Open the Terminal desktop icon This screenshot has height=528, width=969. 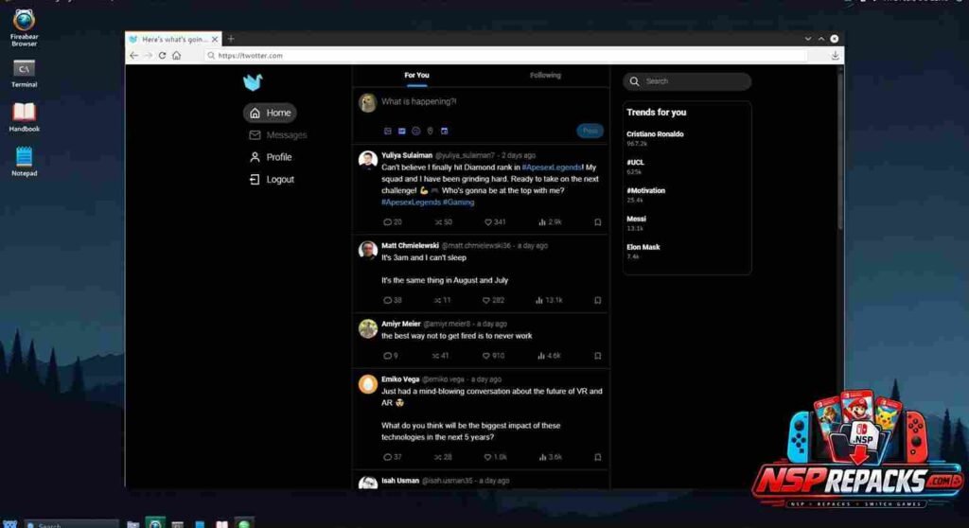(x=24, y=74)
